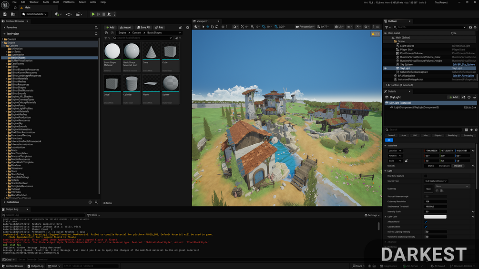Toggle visibility eye for SkyLight in Outliner
The width and height of the screenshot is (479, 269).
(x=385, y=68)
